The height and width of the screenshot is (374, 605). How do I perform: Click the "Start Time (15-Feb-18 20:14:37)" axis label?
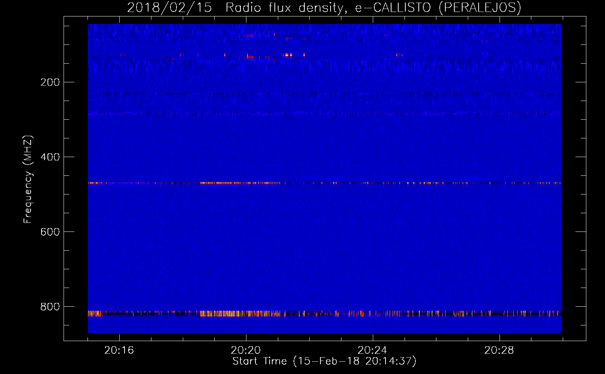[x=325, y=361]
